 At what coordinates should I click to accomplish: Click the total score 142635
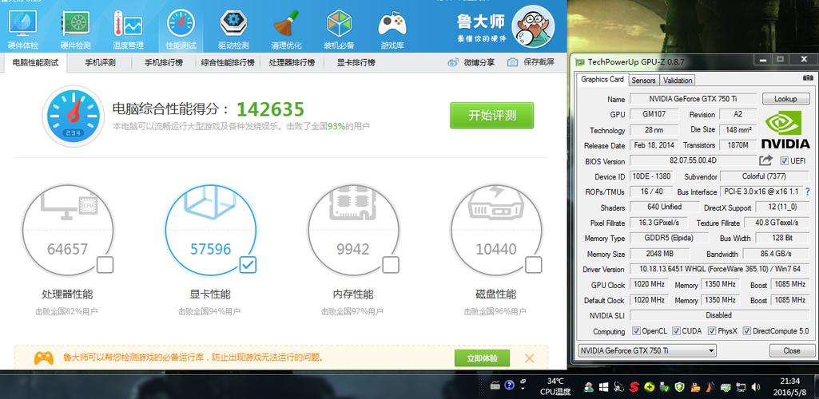270,109
